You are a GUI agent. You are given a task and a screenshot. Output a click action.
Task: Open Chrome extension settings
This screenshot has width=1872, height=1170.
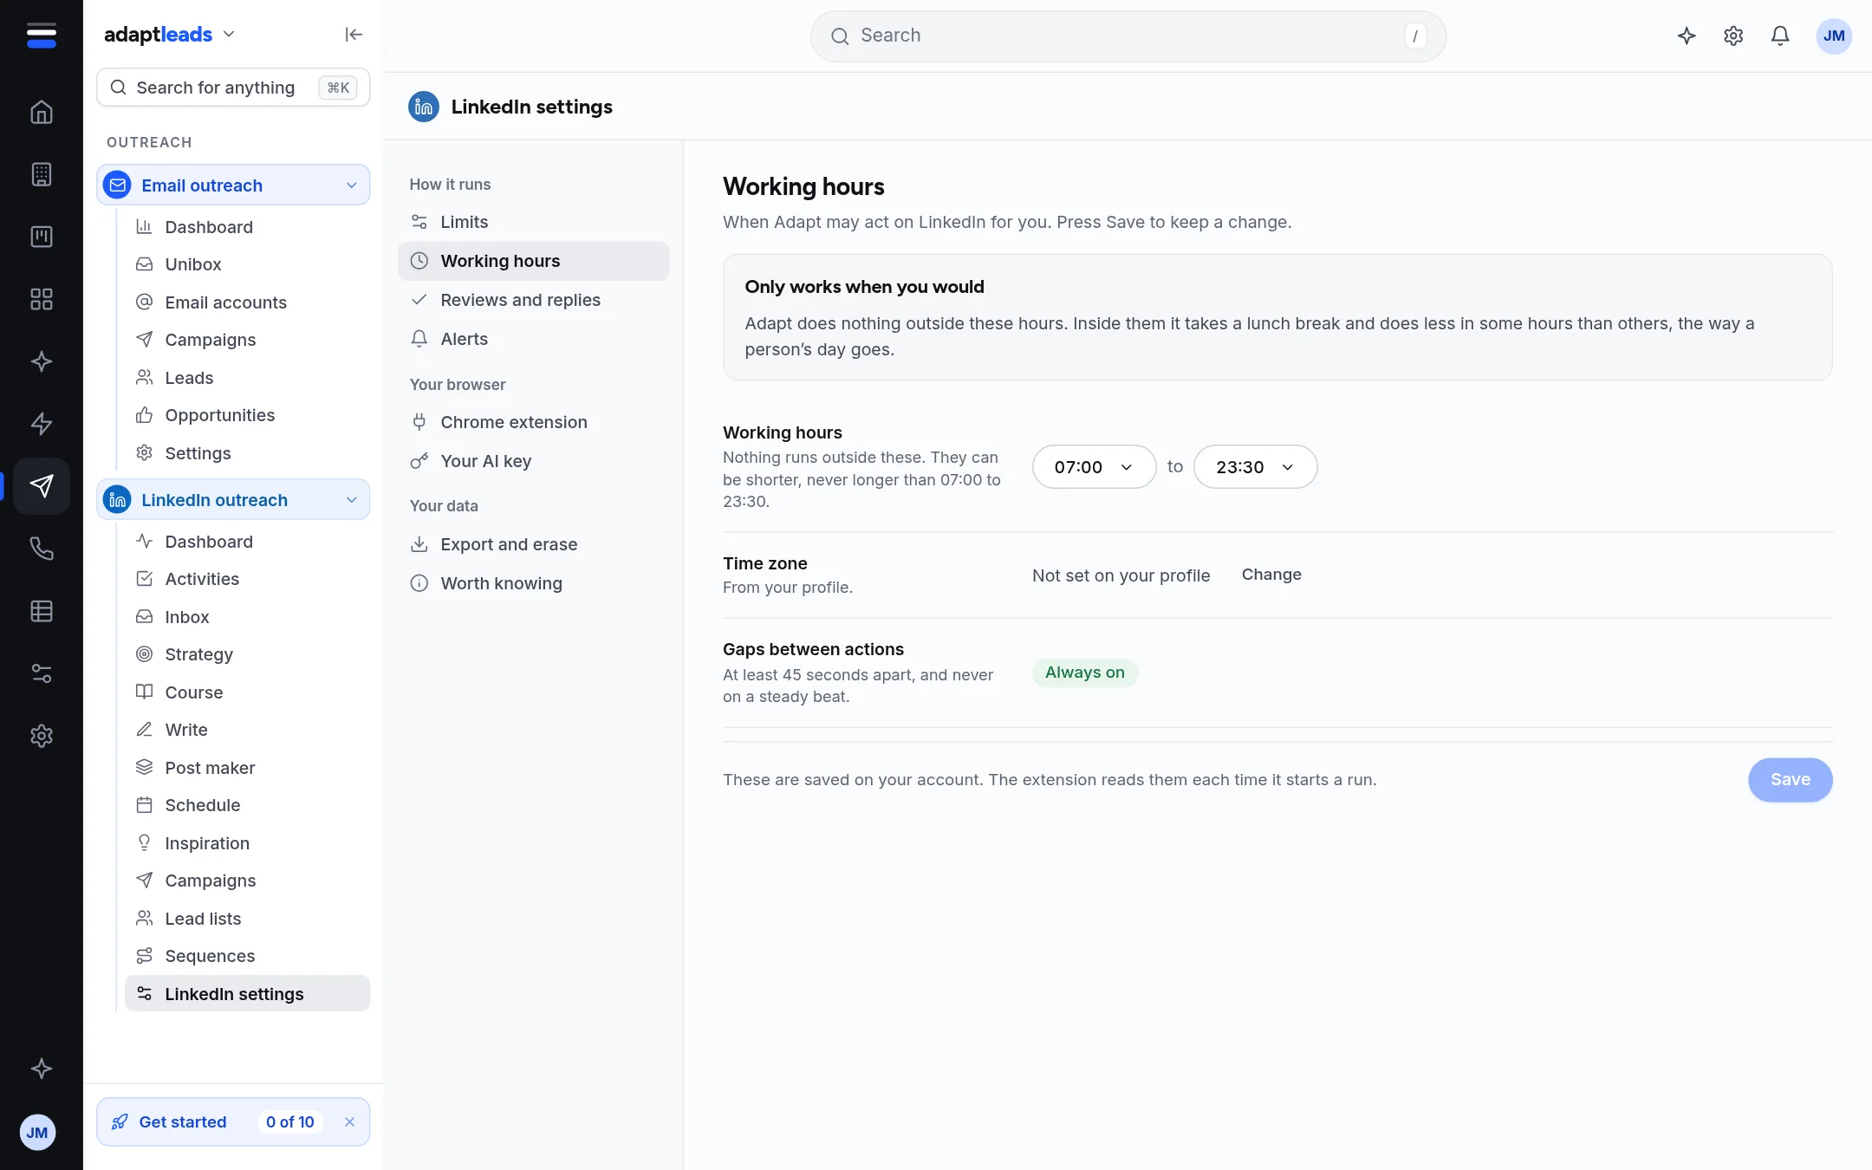533,422
